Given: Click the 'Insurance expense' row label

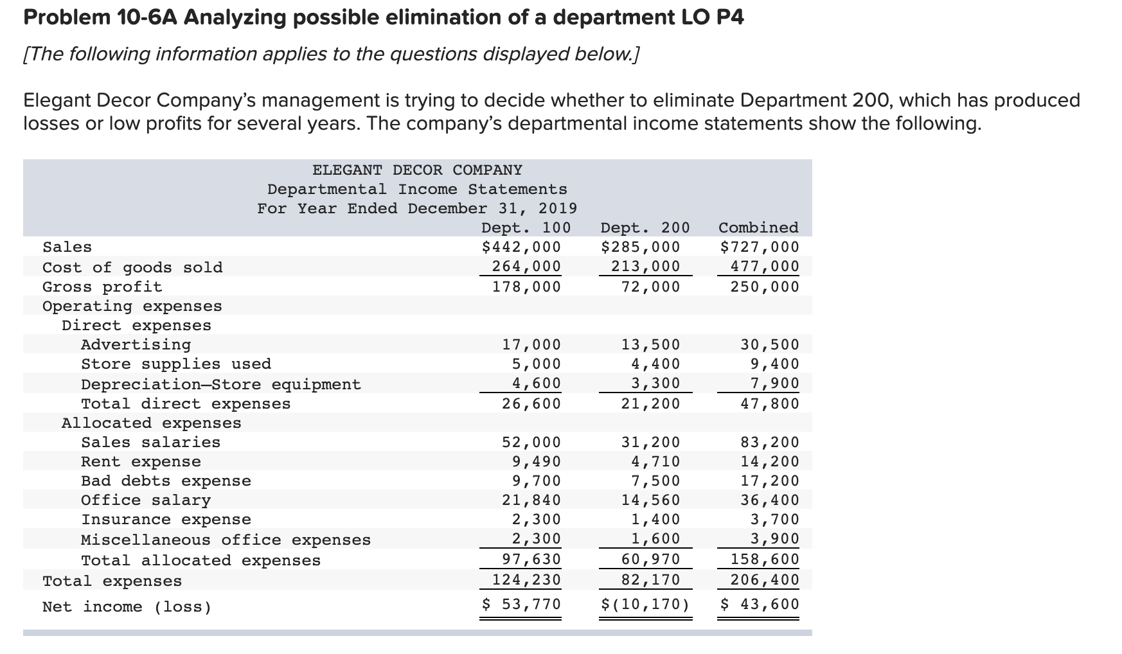Looking at the screenshot, I should [x=166, y=520].
